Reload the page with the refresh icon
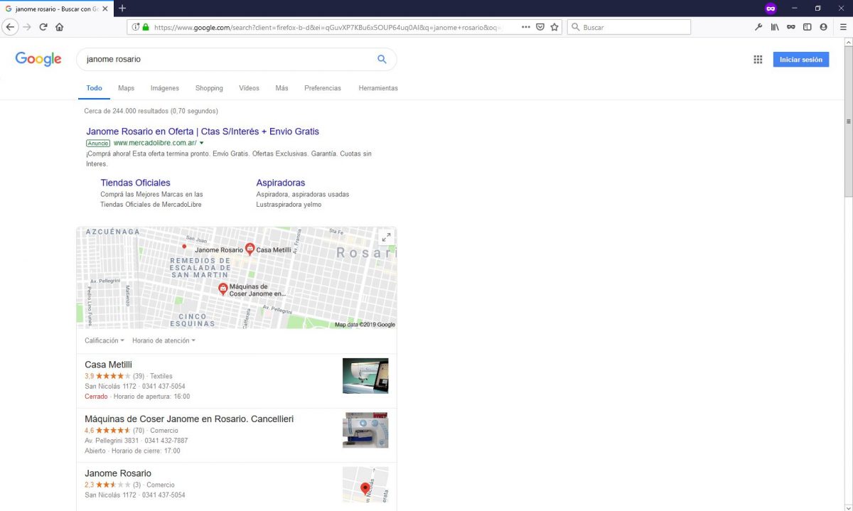The width and height of the screenshot is (853, 511). 43,26
